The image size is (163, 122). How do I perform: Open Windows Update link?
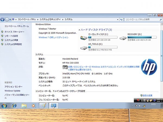12,91
